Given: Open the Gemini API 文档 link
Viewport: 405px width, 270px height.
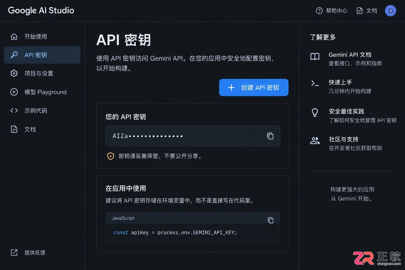Looking at the screenshot, I should 350,55.
